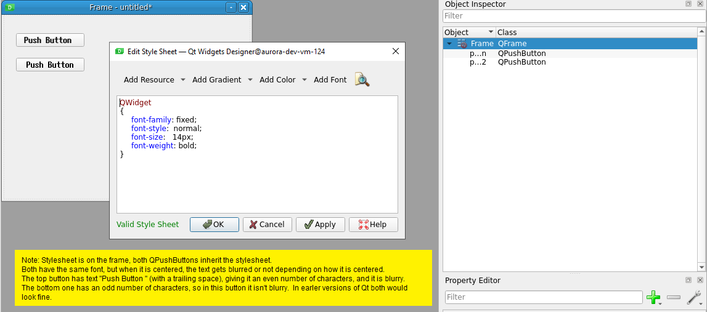707x312 pixels.
Task: Open Help for the style sheet editor
Action: [x=374, y=224]
